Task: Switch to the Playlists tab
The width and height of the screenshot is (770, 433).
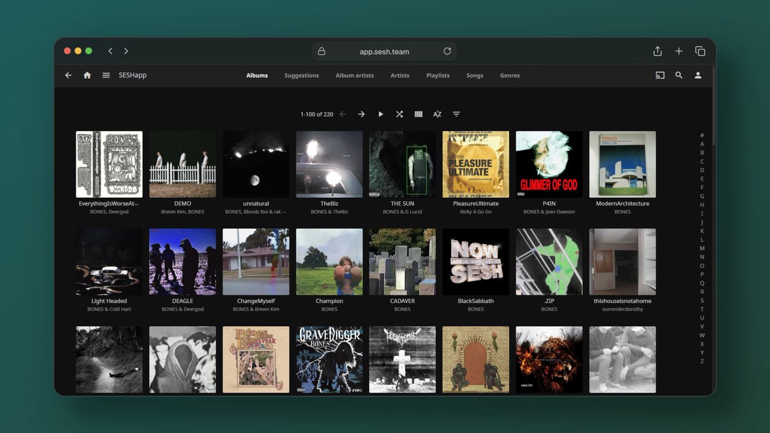Action: pos(438,76)
